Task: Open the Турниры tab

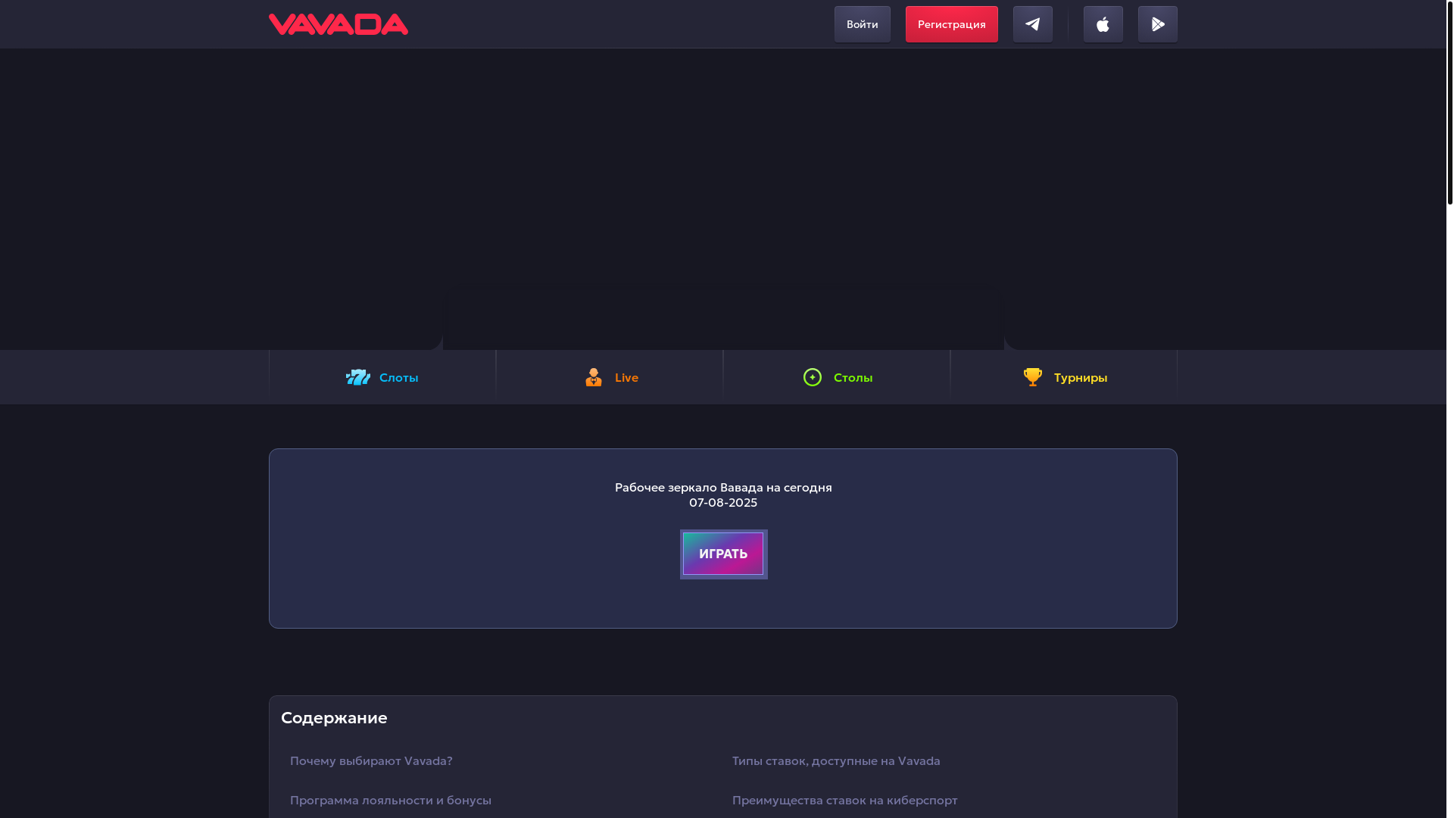Action: pyautogui.click(x=1064, y=377)
